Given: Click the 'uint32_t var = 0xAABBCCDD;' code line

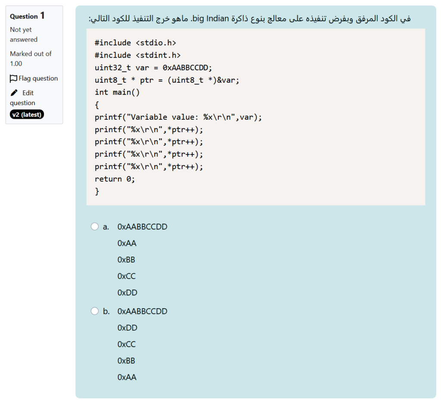Looking at the screenshot, I should pos(153,68).
